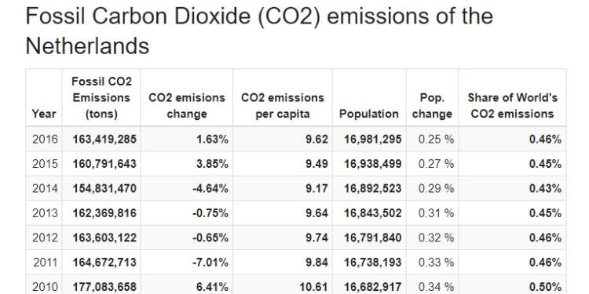
Task: Click the 2013 population 16,843,502
Action: pos(372,213)
